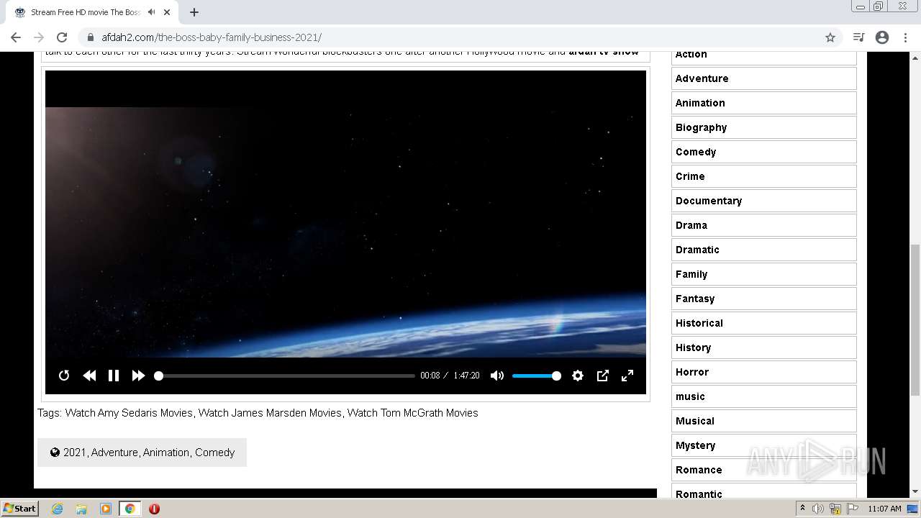This screenshot has height=518, width=921.
Task: Open Windows Explorer folder in taskbar
Action: pos(81,509)
